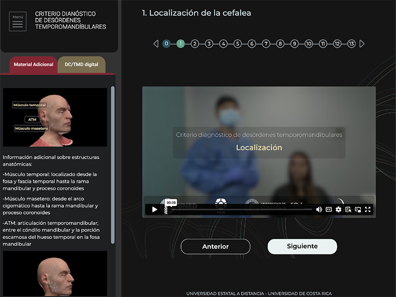Open the video transcript icon
The image size is (396, 297).
[x=348, y=209]
